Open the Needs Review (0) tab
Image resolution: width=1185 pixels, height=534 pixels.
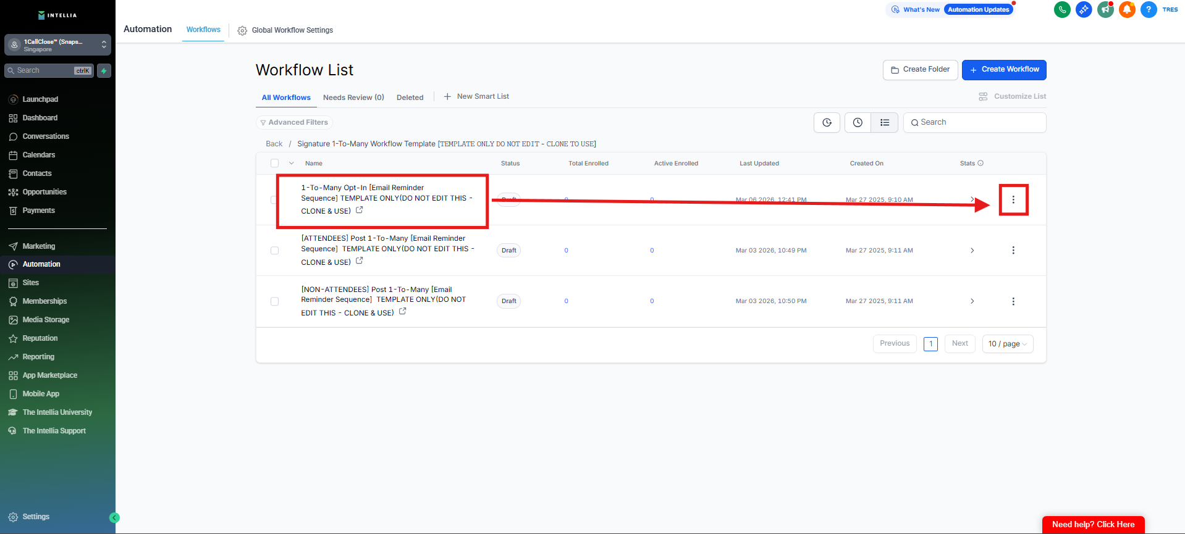[353, 98]
